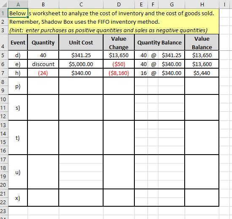Click the red '(24)' quantity cell
Image resolution: width=232 pixels, height=219 pixels.
tap(43, 73)
